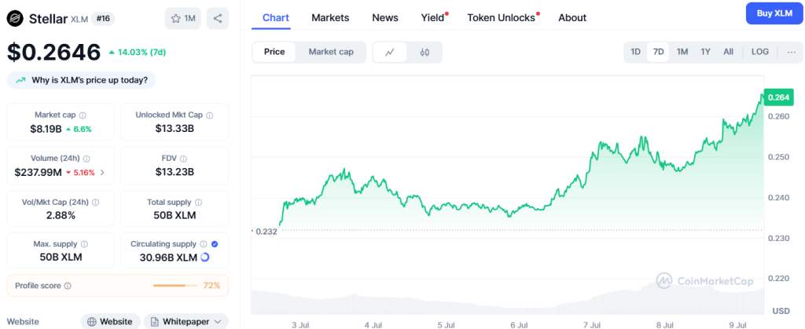Select the 1Y time range
The width and height of the screenshot is (805, 329).
tap(705, 52)
